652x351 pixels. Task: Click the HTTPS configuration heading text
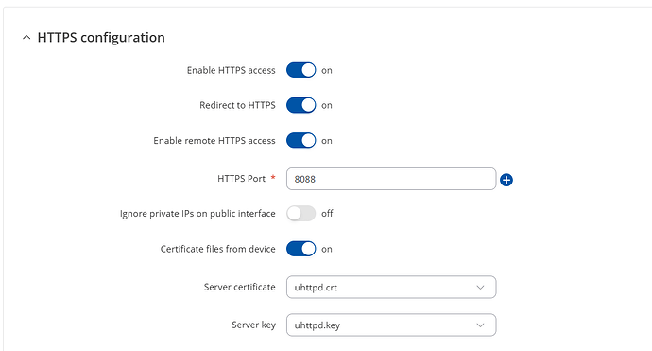tap(101, 38)
